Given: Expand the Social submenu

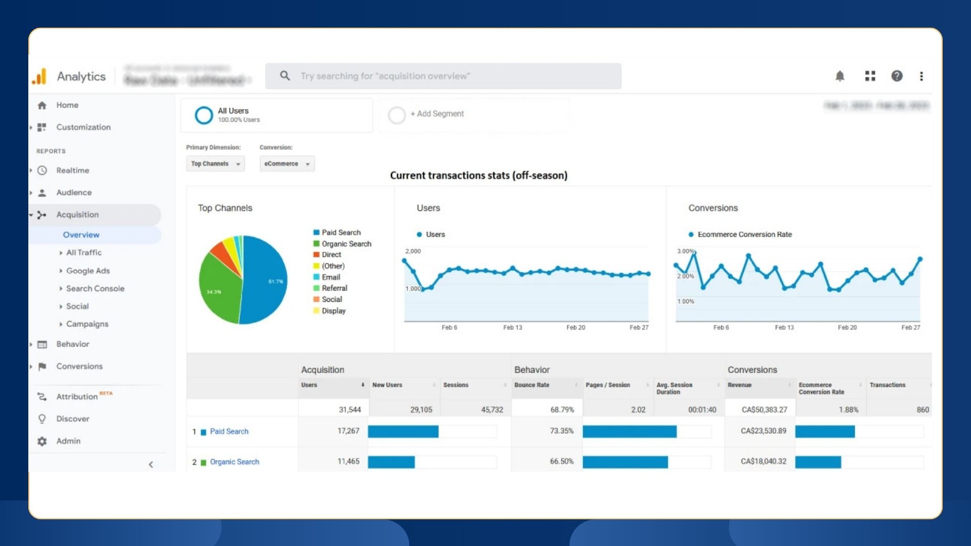Looking at the screenshot, I should coord(61,306).
